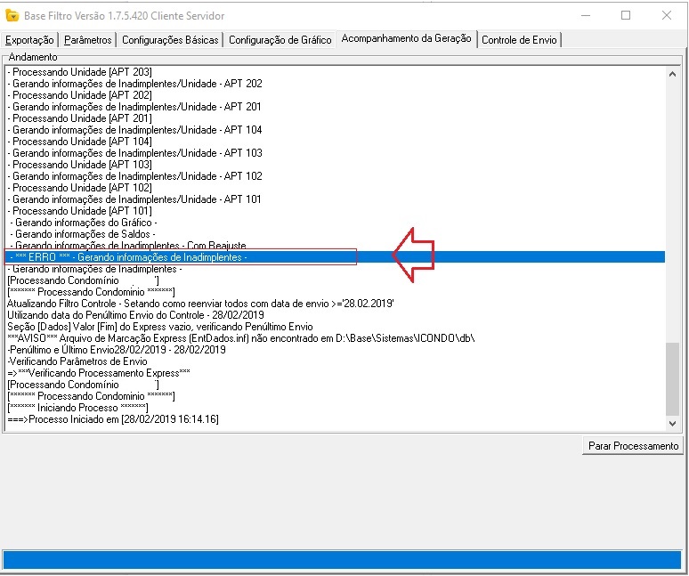
Task: Open the Configurações Básicas tab
Action: [169, 40]
